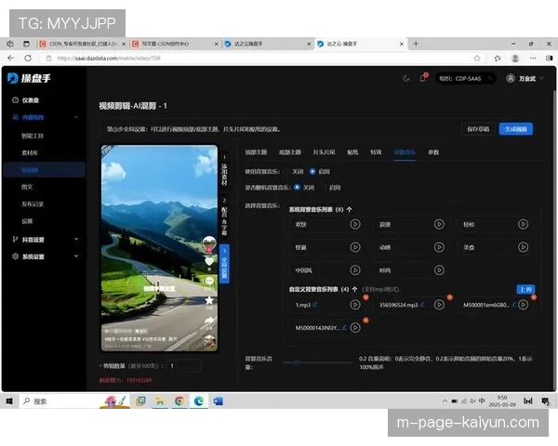Set random background music to 关闭

[x=304, y=188]
